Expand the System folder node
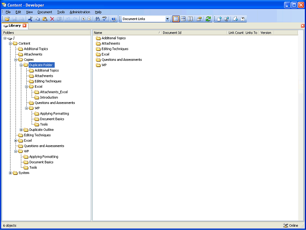Screen dimensions: 306x230 (11, 173)
